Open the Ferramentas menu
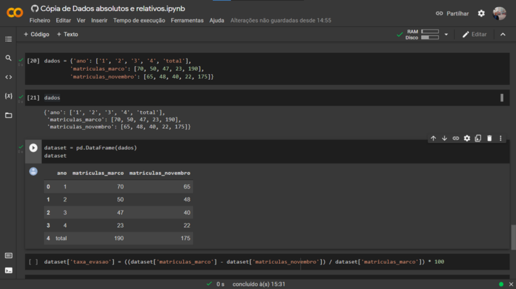Image resolution: width=516 pixels, height=289 pixels. coord(187,21)
